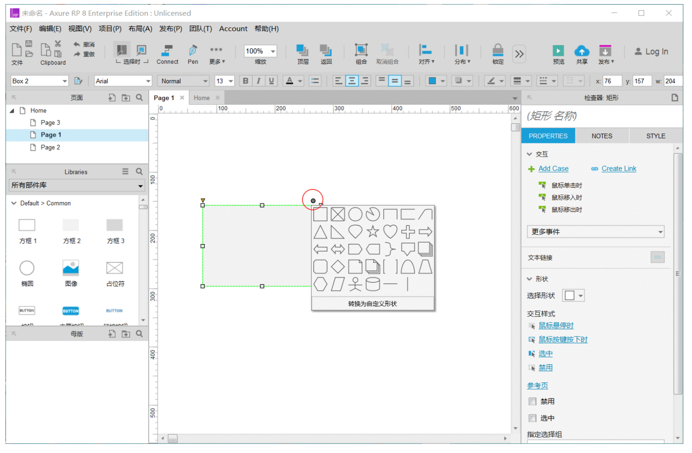Choose the plus cross shape in picker
Screen dimensions: 692x453
(408, 232)
